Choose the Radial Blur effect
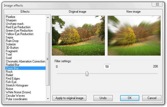Screen dimensions: 167x107 click(x=25, y=65)
